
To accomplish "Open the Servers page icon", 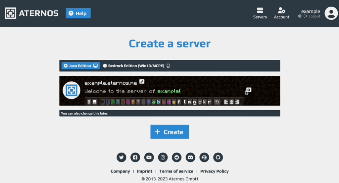I will point(260,13).
